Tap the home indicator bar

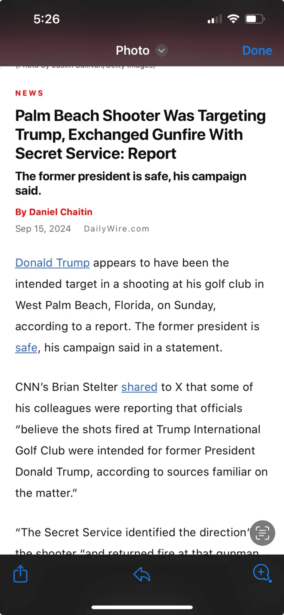(x=142, y=607)
